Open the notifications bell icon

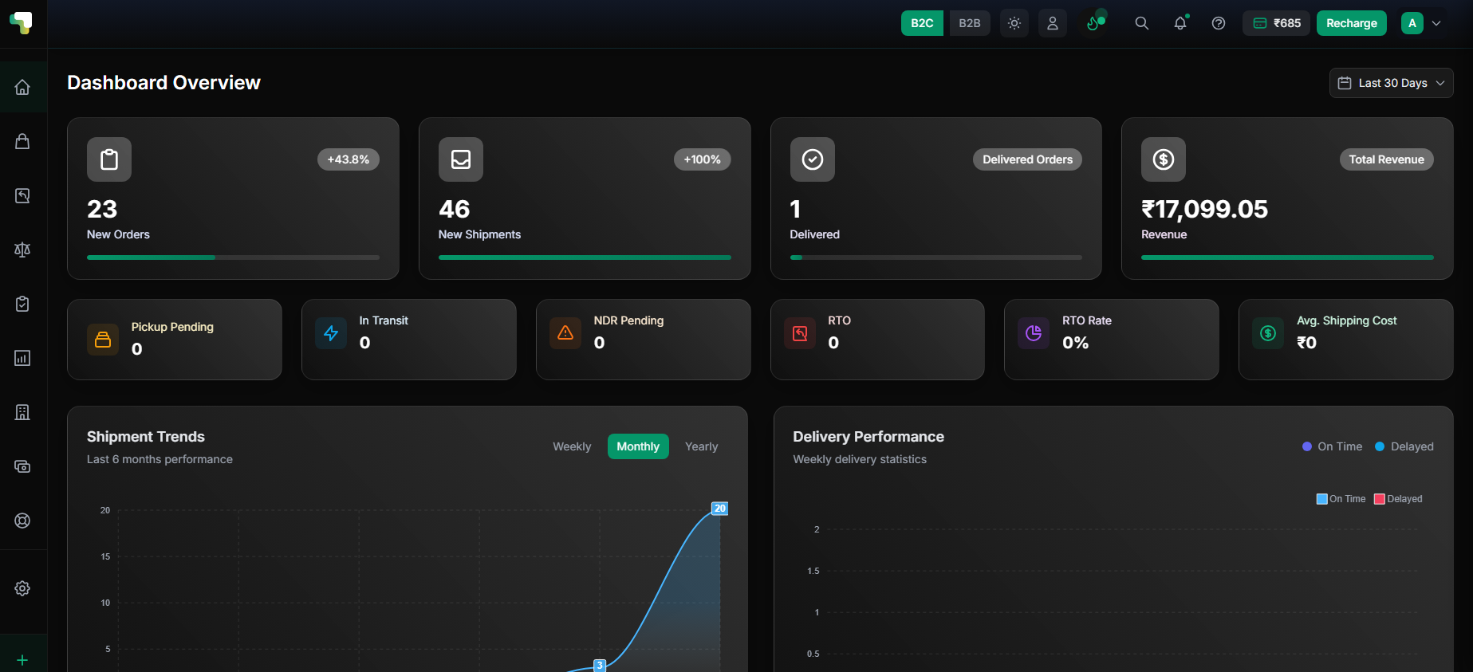[1180, 23]
